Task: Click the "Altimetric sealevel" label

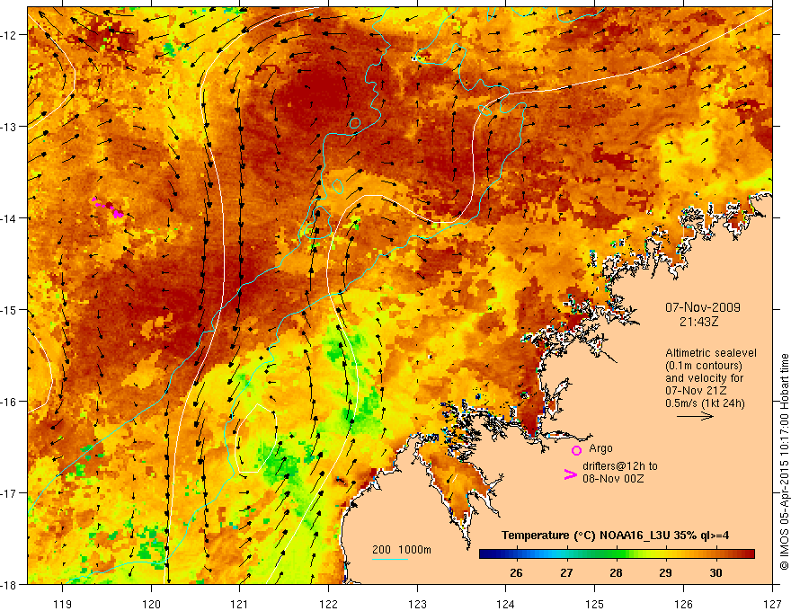Action: [711, 353]
